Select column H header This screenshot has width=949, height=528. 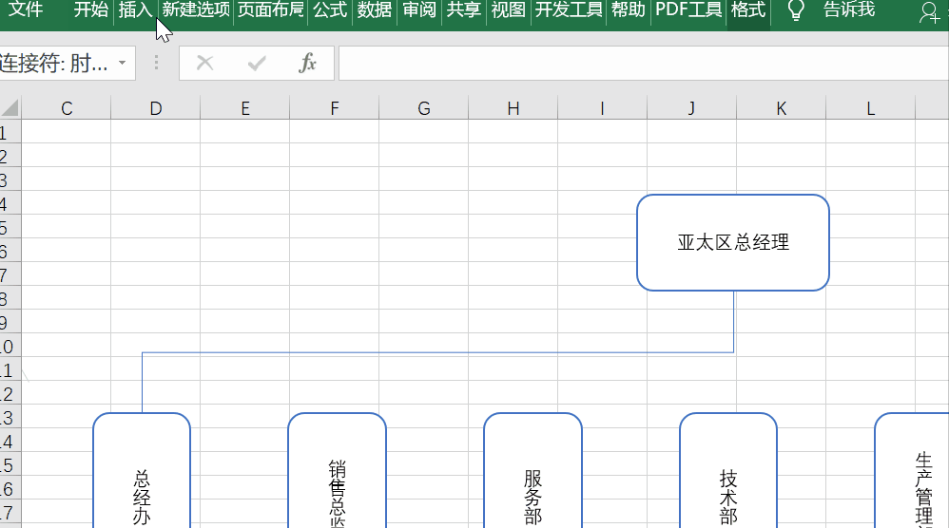513,109
